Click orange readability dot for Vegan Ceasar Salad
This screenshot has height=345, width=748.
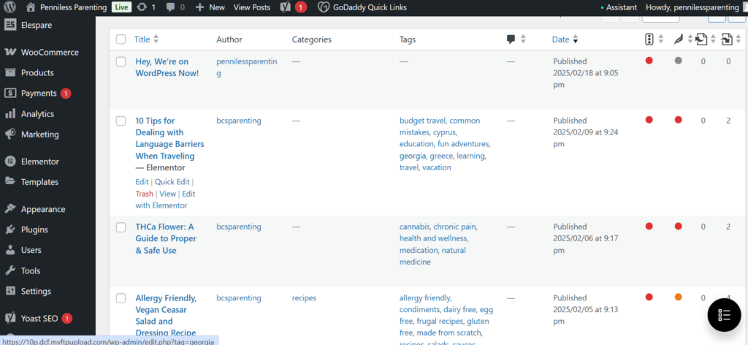tap(679, 297)
